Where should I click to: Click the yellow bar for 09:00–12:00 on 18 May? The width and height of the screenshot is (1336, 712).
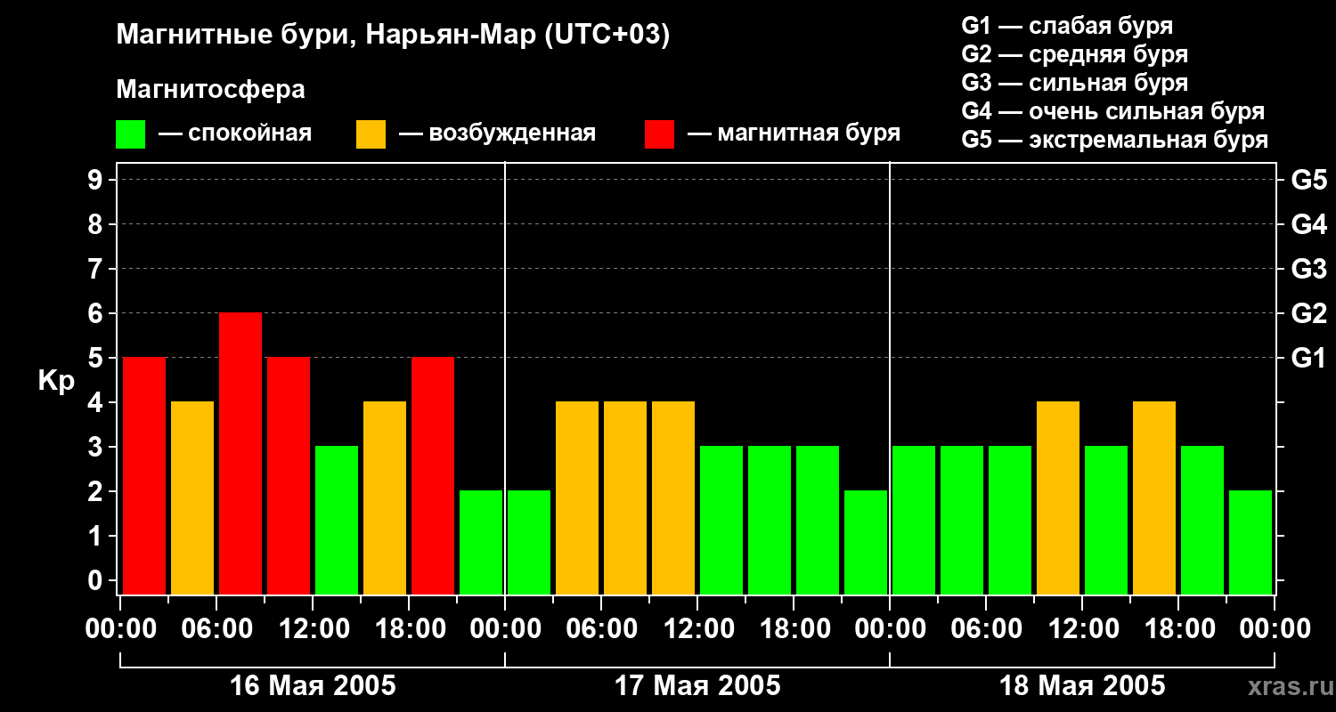(x=1058, y=498)
